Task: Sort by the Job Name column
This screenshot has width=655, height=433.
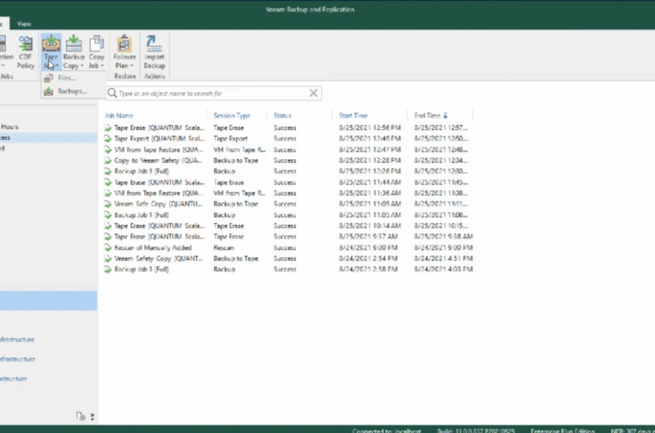Action: tap(119, 116)
